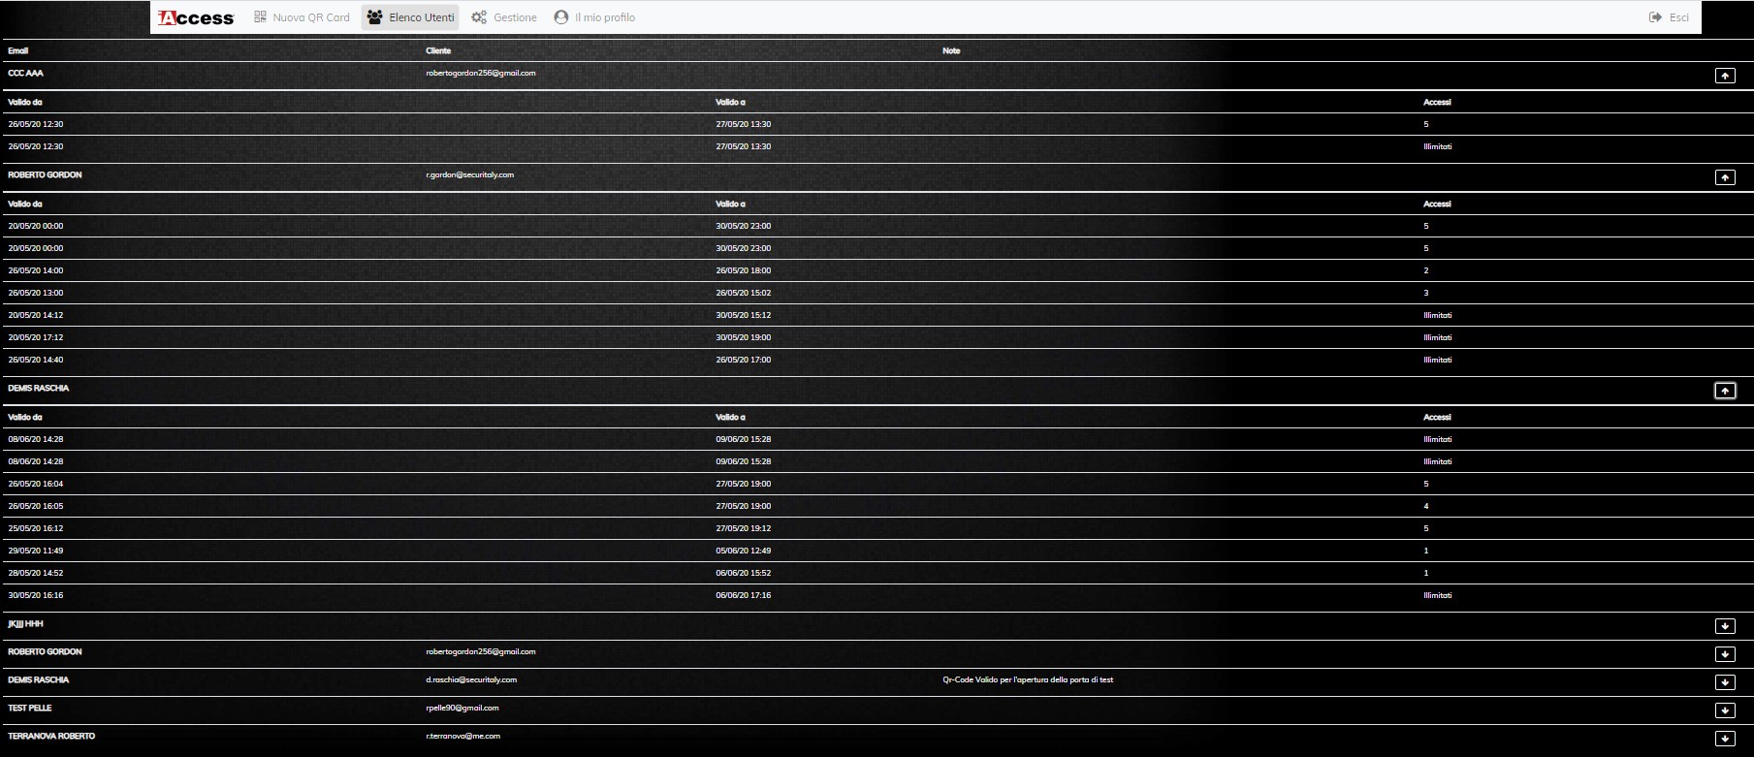Select the Elenco Utenti tab
The height and width of the screenshot is (757, 1754).
[x=411, y=17]
